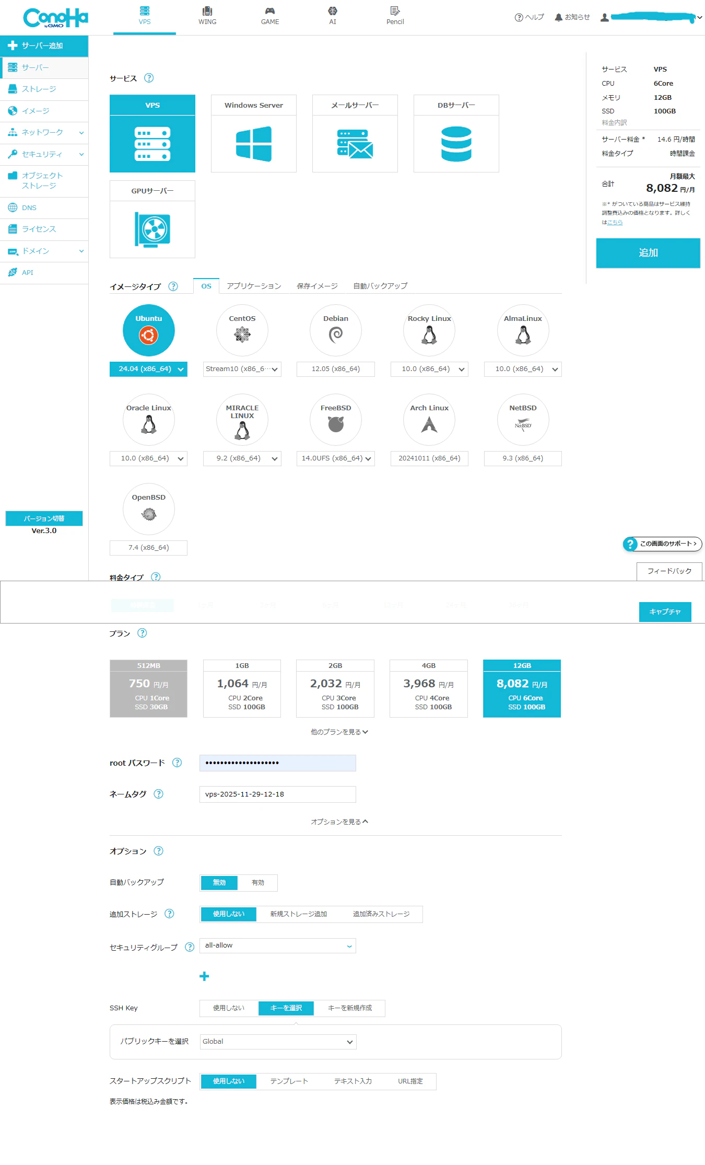Image resolution: width=705 pixels, height=1165 pixels.
Task: Open the AlmaLinux version dropdown
Action: pos(523,369)
